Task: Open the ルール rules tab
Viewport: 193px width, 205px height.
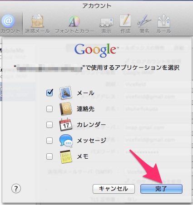Action: (x=163, y=24)
